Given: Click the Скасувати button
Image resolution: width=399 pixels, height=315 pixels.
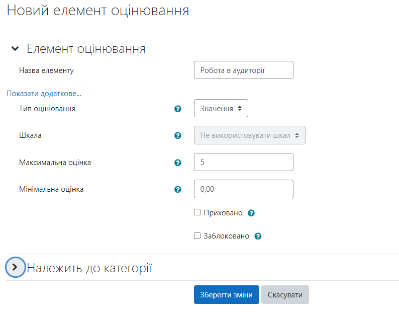Looking at the screenshot, I should click(285, 294).
